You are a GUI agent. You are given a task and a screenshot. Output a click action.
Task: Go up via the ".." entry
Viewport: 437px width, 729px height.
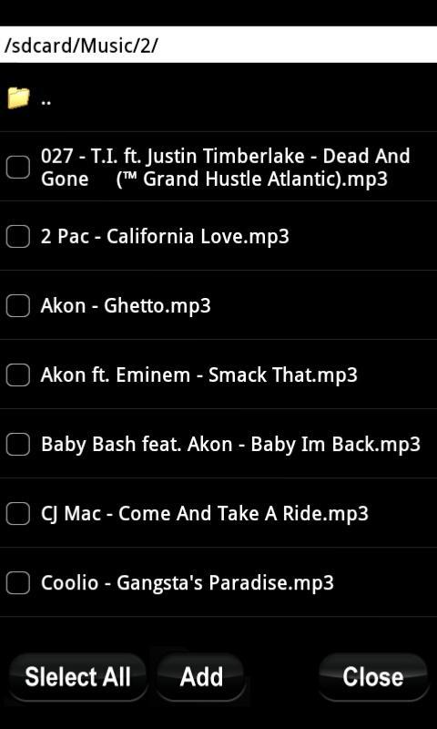tap(46, 99)
